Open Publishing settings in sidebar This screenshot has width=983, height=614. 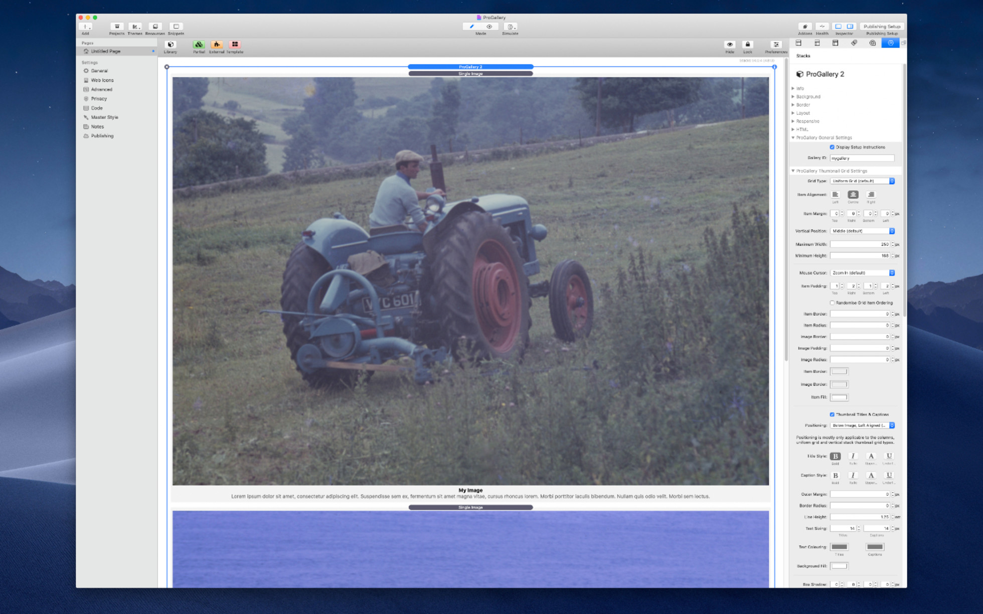(x=102, y=136)
